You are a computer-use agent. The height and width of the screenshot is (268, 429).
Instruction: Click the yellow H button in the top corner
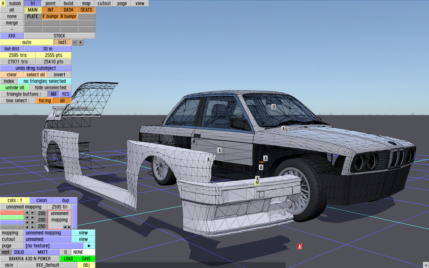(x=3, y=3)
